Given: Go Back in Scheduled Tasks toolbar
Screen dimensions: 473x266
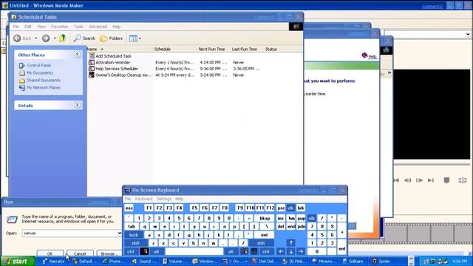Looking at the screenshot, I should (x=22, y=38).
